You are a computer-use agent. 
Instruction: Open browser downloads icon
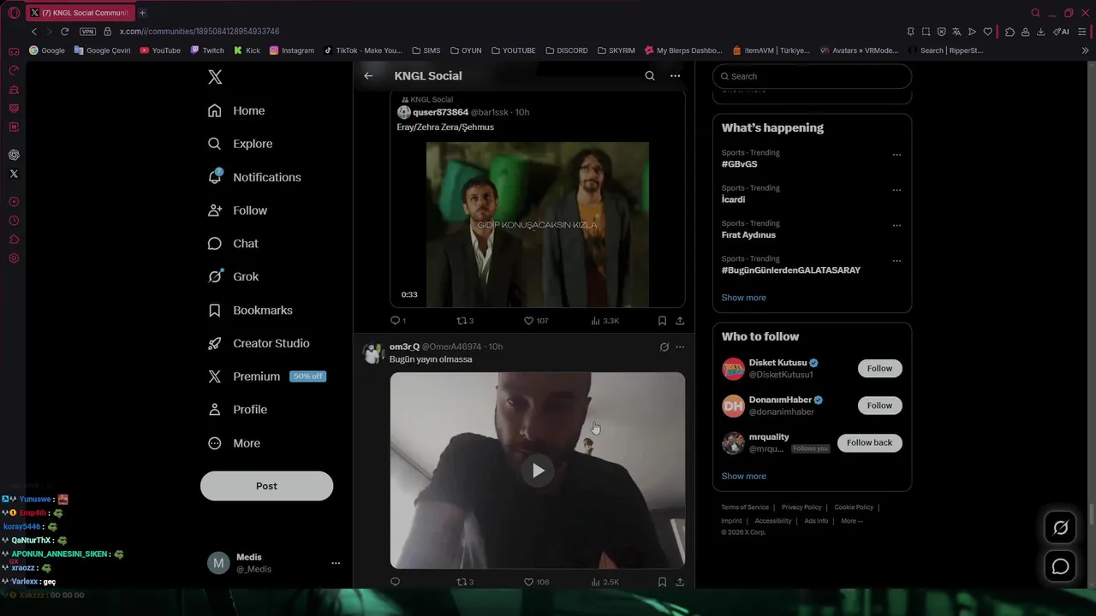[x=1040, y=32]
